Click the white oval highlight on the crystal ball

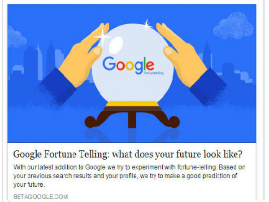pos(117,43)
